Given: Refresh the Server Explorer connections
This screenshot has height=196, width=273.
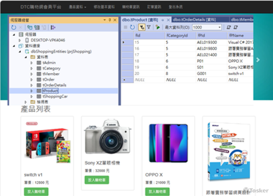Looking at the screenshot, I should pyautogui.click(x=14, y=27).
